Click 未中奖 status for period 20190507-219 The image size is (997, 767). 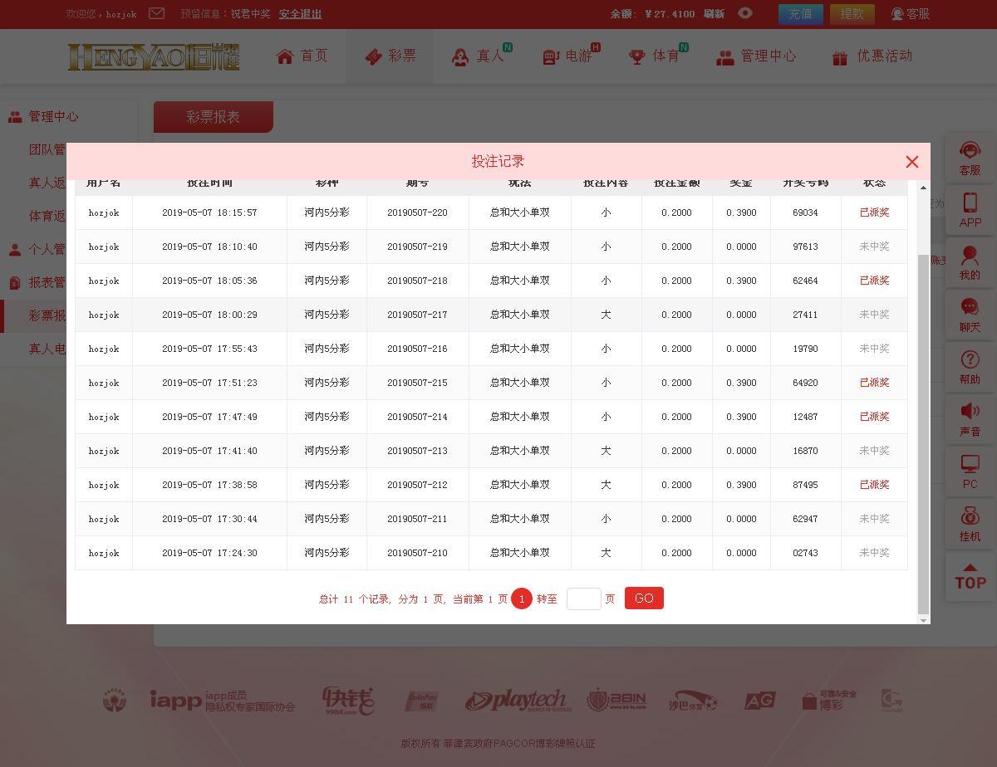(874, 247)
